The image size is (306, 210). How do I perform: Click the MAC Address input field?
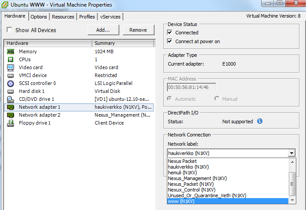coord(192,87)
